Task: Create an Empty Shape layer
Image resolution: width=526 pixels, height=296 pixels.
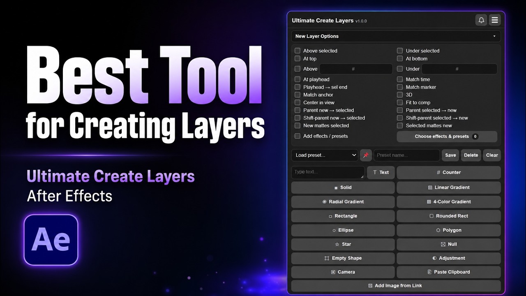Action: coord(343,258)
